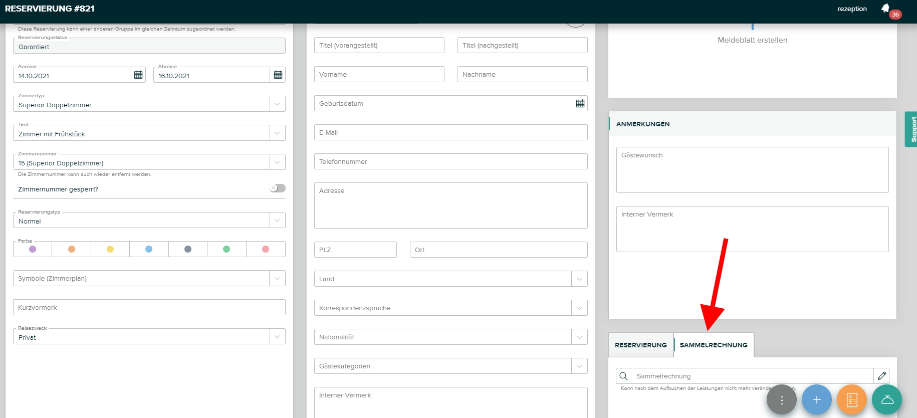
Task: Open the grey three-dots more options button
Action: coord(781,399)
